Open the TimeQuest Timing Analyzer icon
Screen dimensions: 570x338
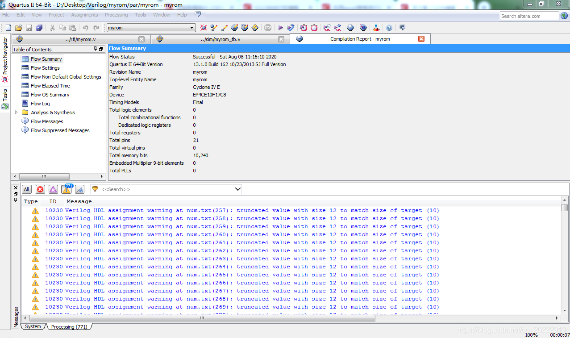[314, 27]
